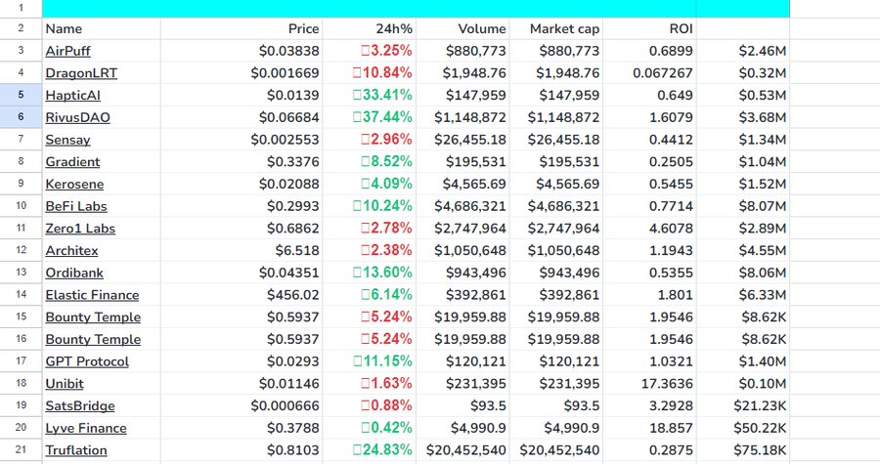Select Truflation Volume cell $20,452,540

(462, 450)
